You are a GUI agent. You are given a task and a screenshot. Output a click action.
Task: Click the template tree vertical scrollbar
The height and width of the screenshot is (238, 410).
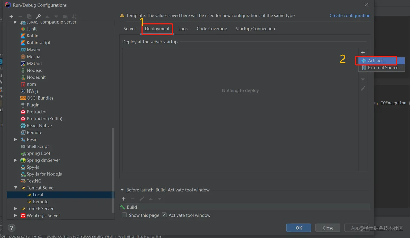tap(113, 171)
